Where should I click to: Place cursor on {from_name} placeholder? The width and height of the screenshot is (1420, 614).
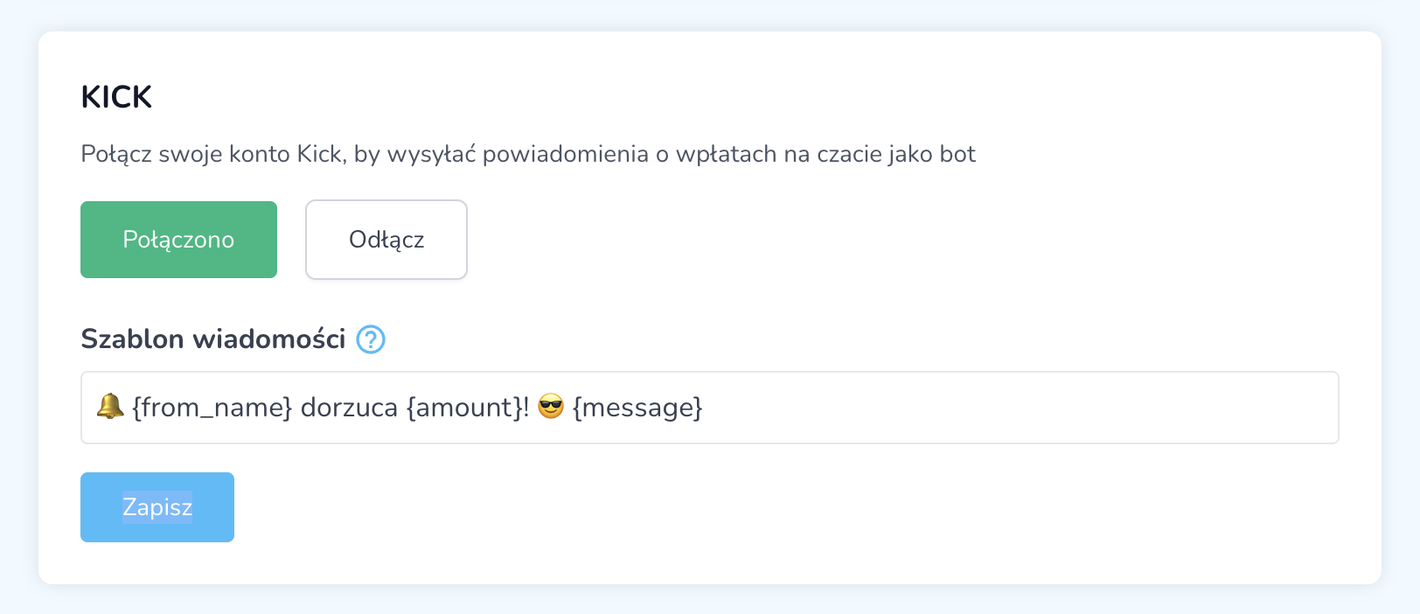tap(212, 408)
